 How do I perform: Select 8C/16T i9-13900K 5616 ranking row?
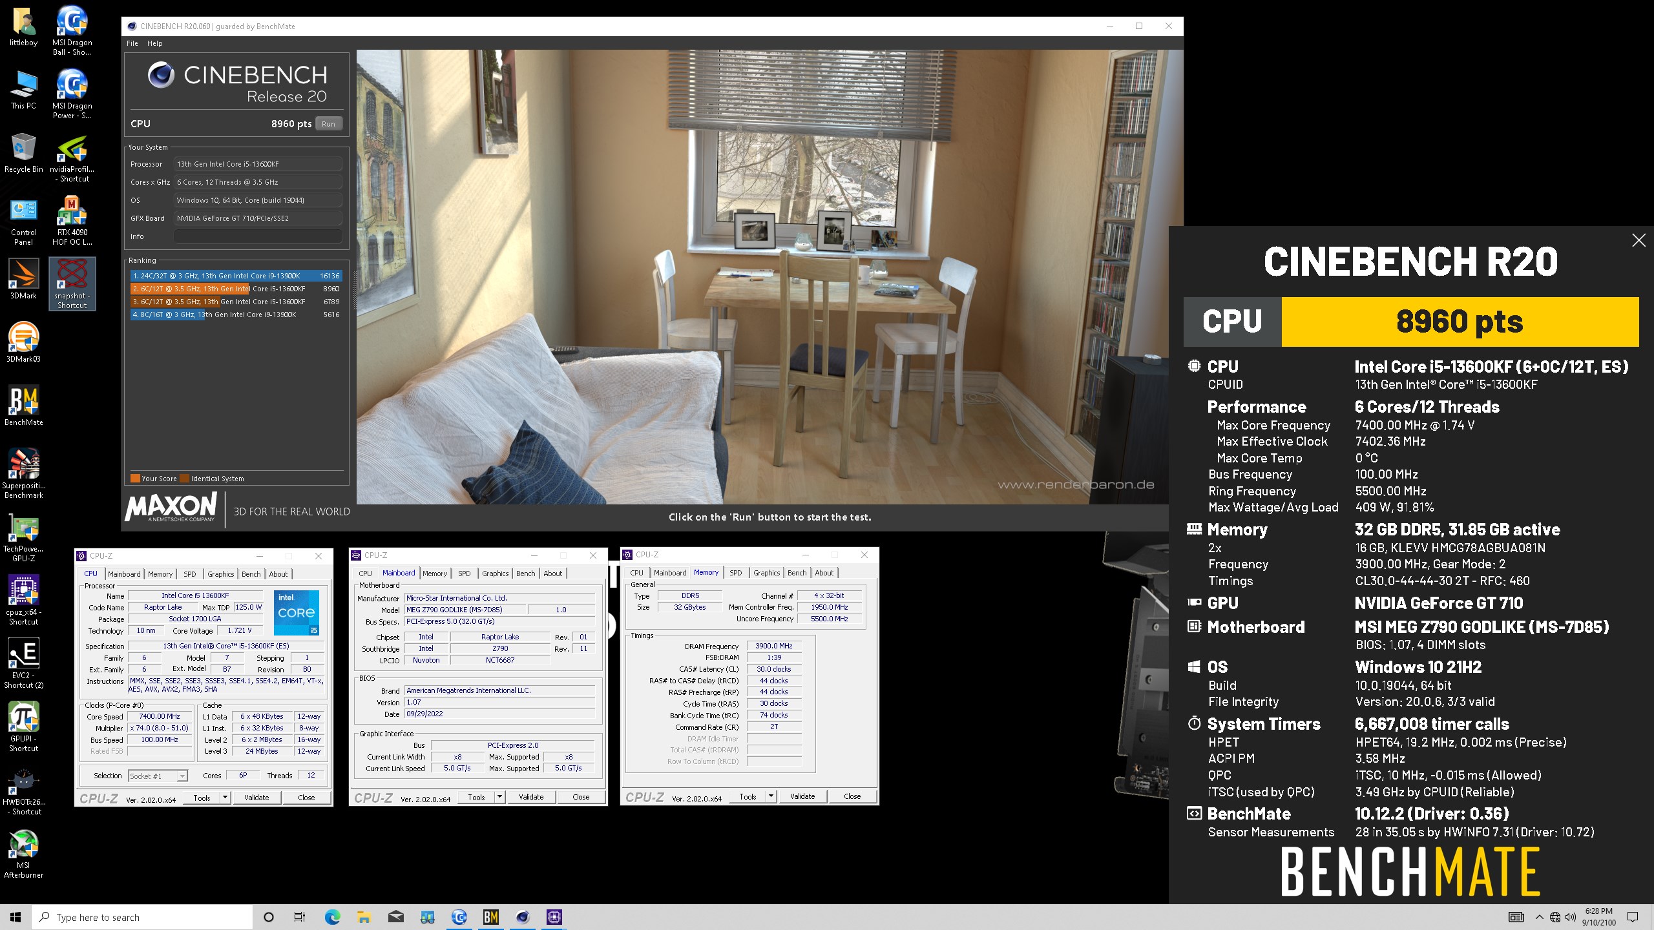[236, 315]
